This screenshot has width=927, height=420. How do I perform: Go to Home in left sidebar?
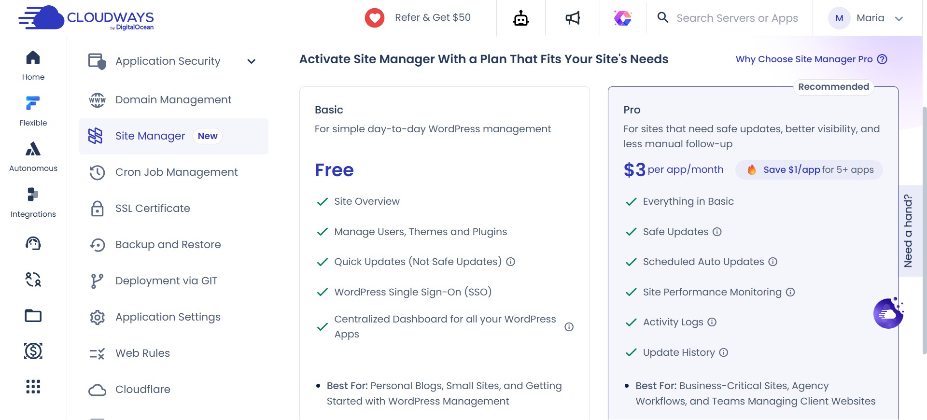(33, 65)
